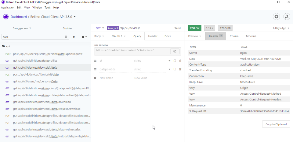Image resolution: width=293 pixels, height=142 pixels.
Task: Click the api folder icon
Action: 3,46
